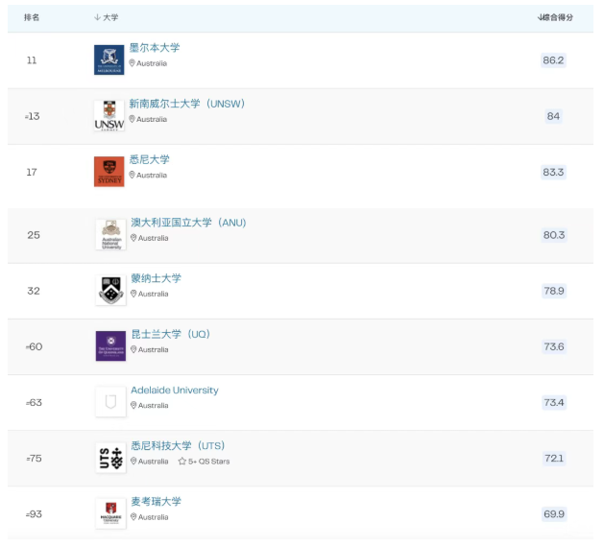This screenshot has width=604, height=546.
Task: Click the University of Melbourne logo
Action: 109,59
